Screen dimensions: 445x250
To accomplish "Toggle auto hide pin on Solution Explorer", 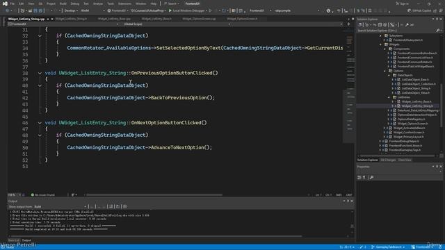I will tap(437, 19).
